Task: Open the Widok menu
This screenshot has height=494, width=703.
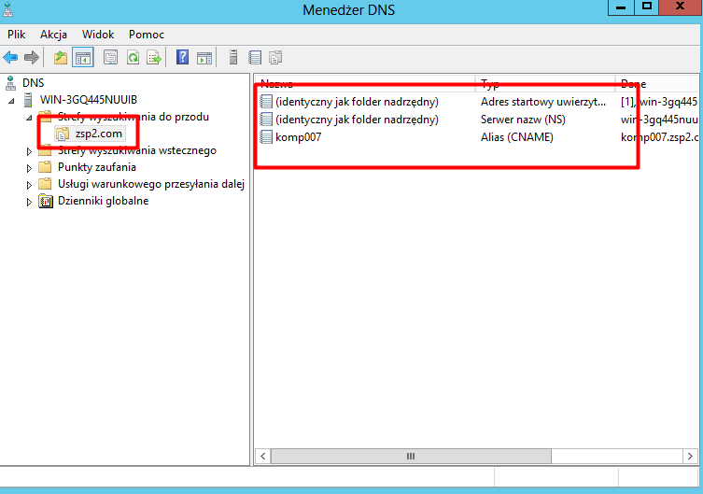Action: pyautogui.click(x=98, y=34)
